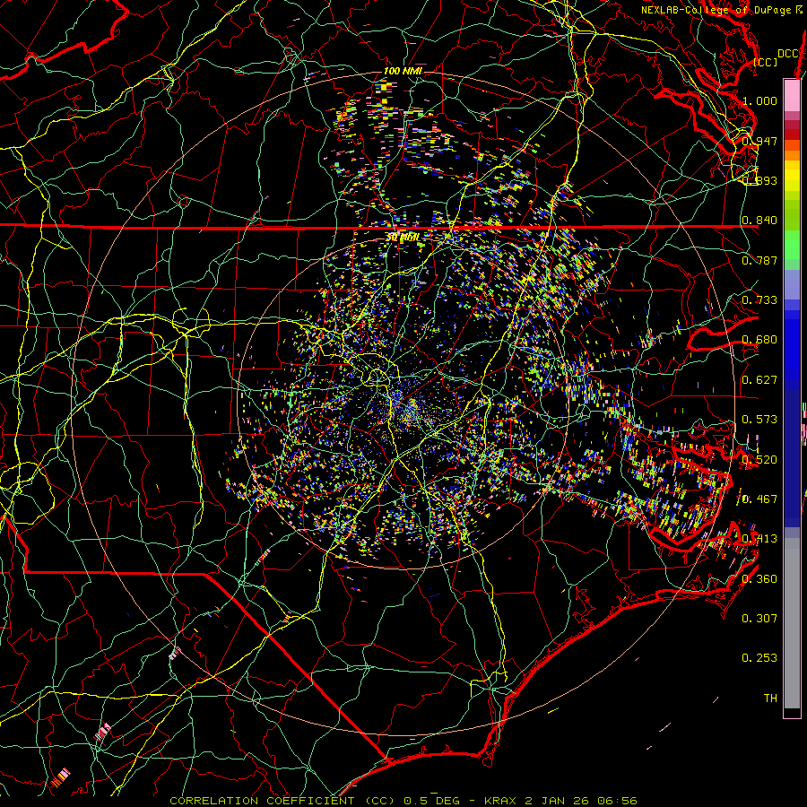The width and height of the screenshot is (807, 807).
Task: Click the 0.467 scale value
Action: (x=759, y=499)
